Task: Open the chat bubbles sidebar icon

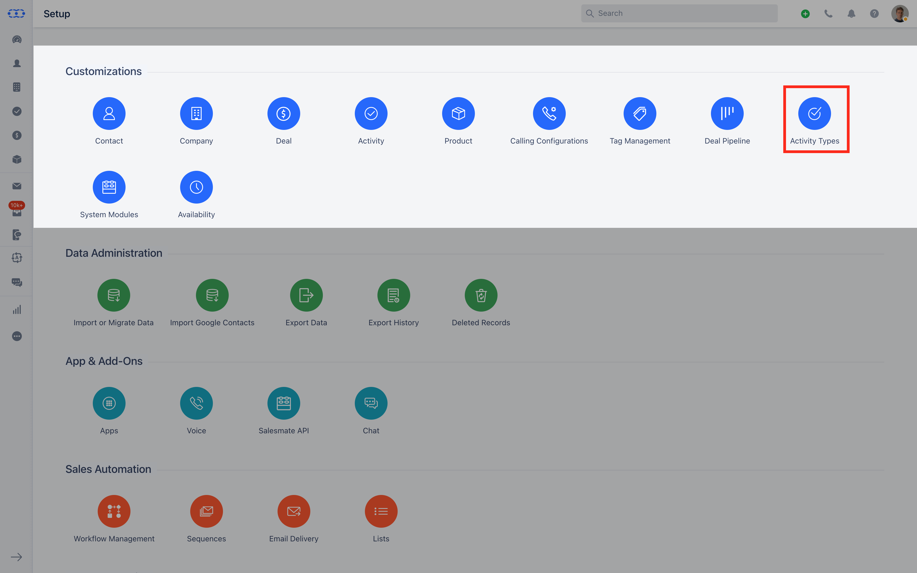Action: point(17,282)
